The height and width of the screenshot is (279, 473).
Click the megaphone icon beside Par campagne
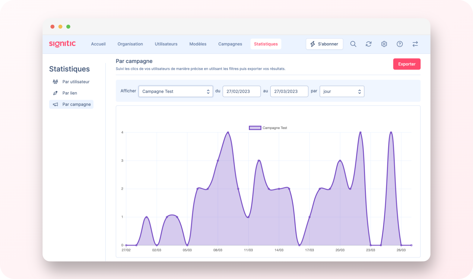(55, 104)
